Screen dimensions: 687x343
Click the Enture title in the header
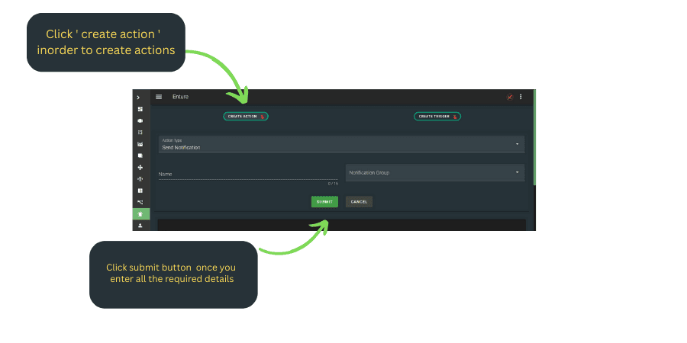(180, 97)
